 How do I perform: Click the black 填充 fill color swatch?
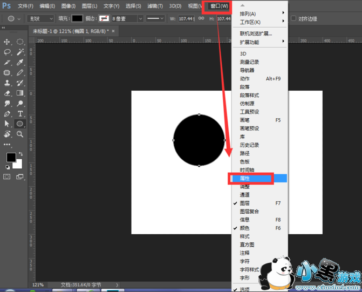pos(77,18)
